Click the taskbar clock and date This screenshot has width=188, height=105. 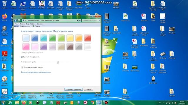(x=182, y=103)
